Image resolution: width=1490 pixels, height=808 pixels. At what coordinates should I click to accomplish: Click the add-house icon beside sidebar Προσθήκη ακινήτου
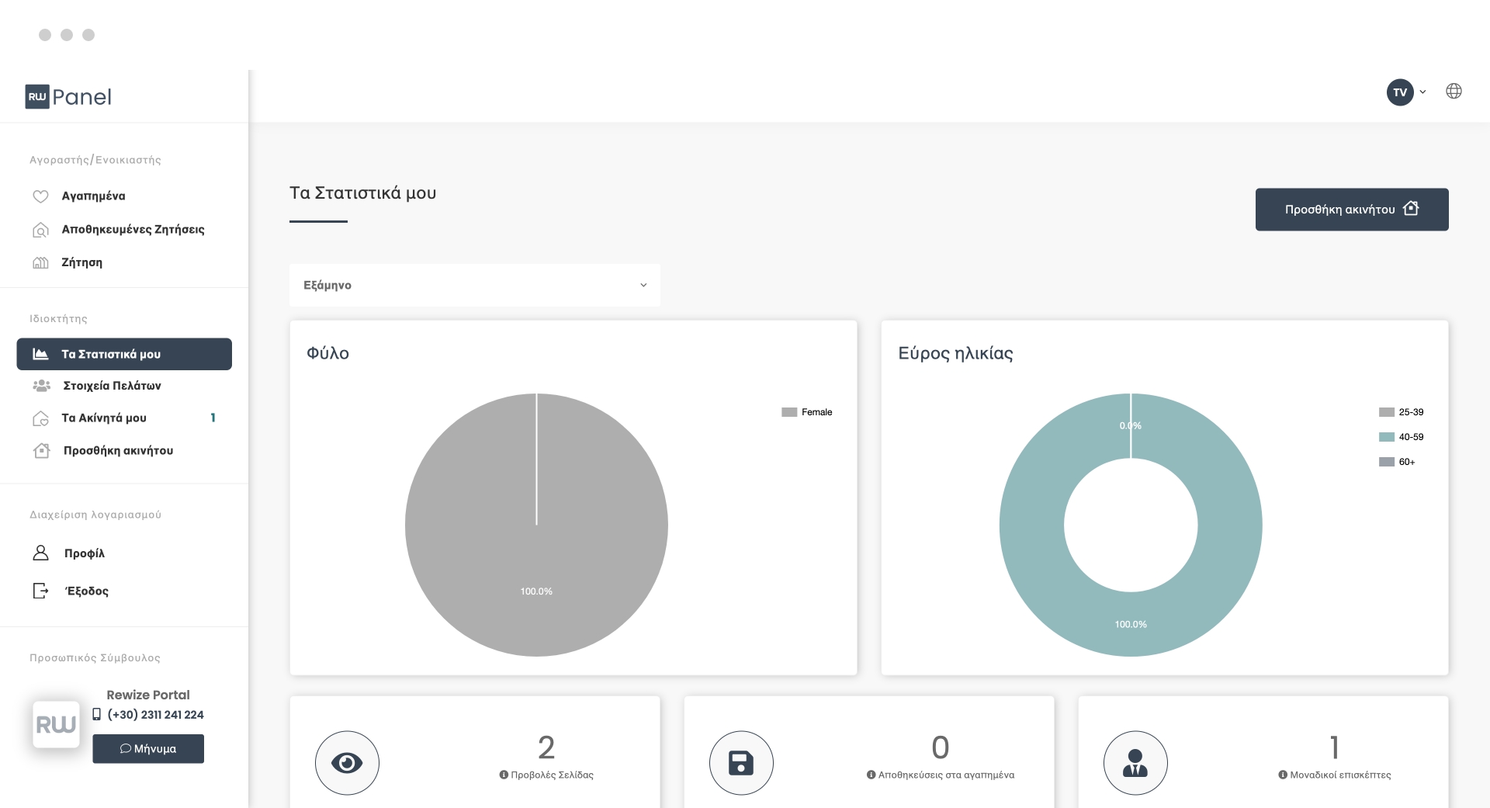[41, 450]
